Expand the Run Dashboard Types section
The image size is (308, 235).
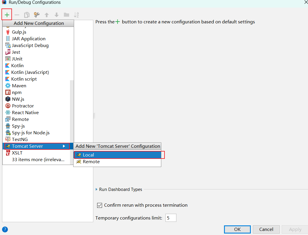click(97, 189)
